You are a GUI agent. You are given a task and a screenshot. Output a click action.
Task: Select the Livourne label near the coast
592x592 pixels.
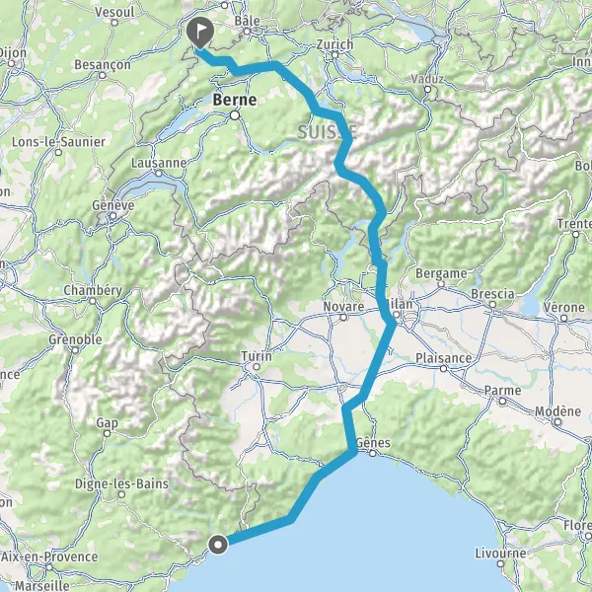pyautogui.click(x=500, y=554)
